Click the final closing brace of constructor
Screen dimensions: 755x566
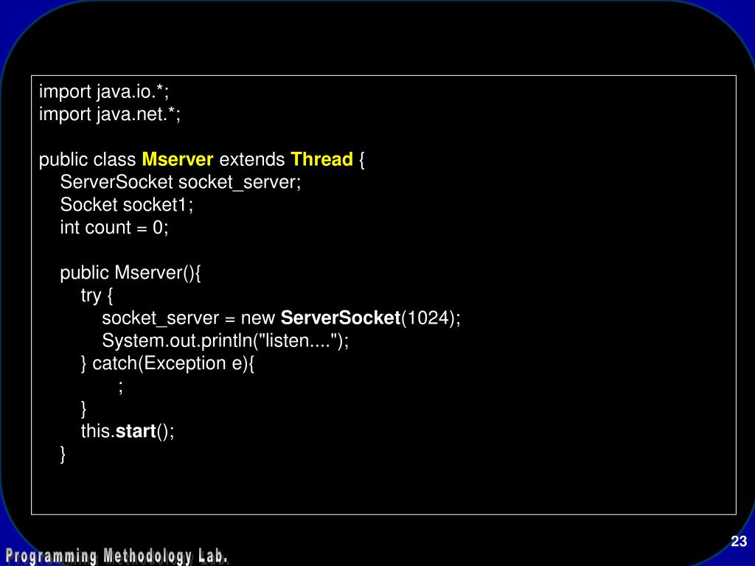[63, 454]
